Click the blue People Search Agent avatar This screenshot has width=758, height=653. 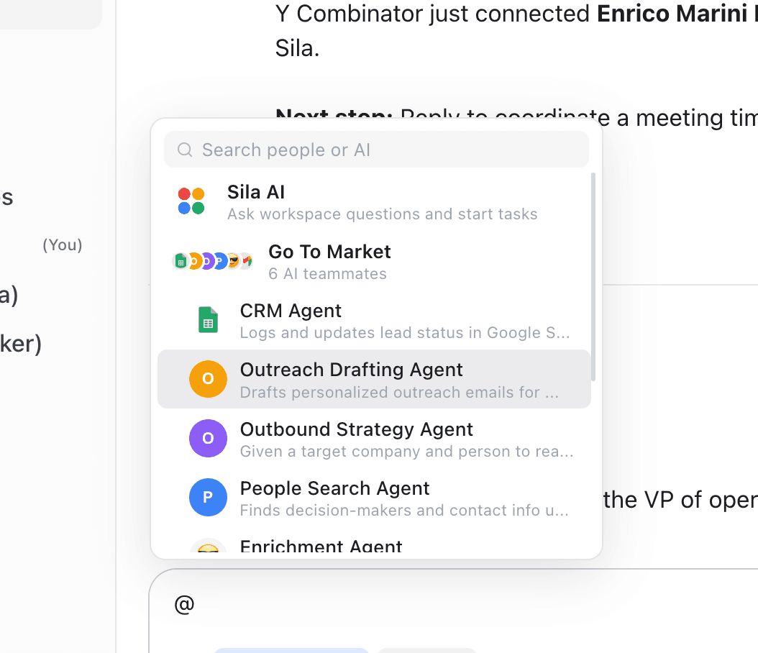[208, 497]
